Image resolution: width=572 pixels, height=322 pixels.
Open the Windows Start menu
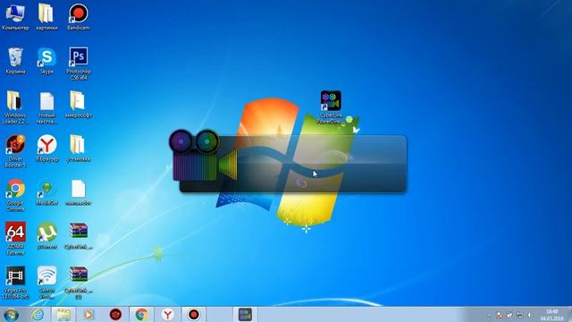(x=12, y=314)
